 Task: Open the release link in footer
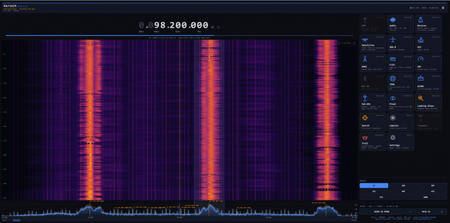point(391,217)
